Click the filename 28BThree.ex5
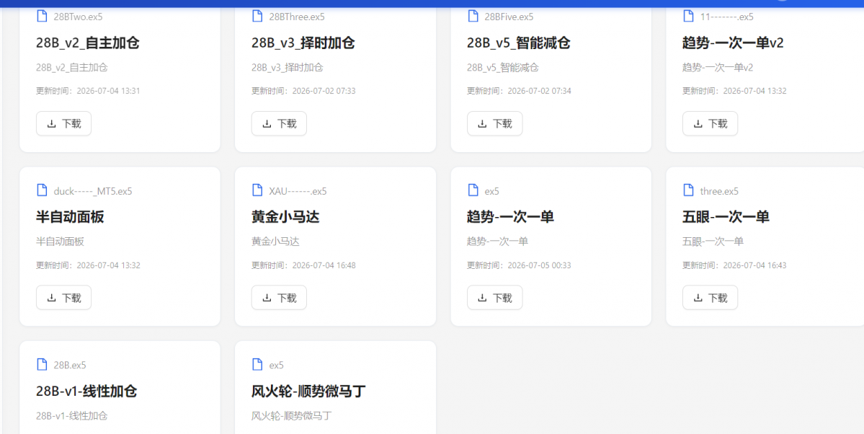Image resolution: width=864 pixels, height=434 pixels. pyautogui.click(x=297, y=17)
